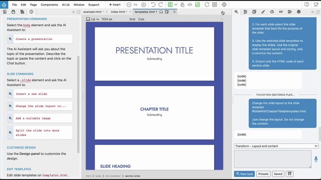Open the layered box icon in right panel

[x=254, y=12]
